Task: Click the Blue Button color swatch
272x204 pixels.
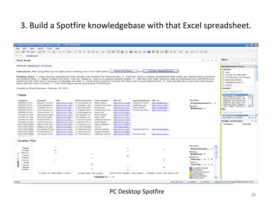Action: point(190,170)
